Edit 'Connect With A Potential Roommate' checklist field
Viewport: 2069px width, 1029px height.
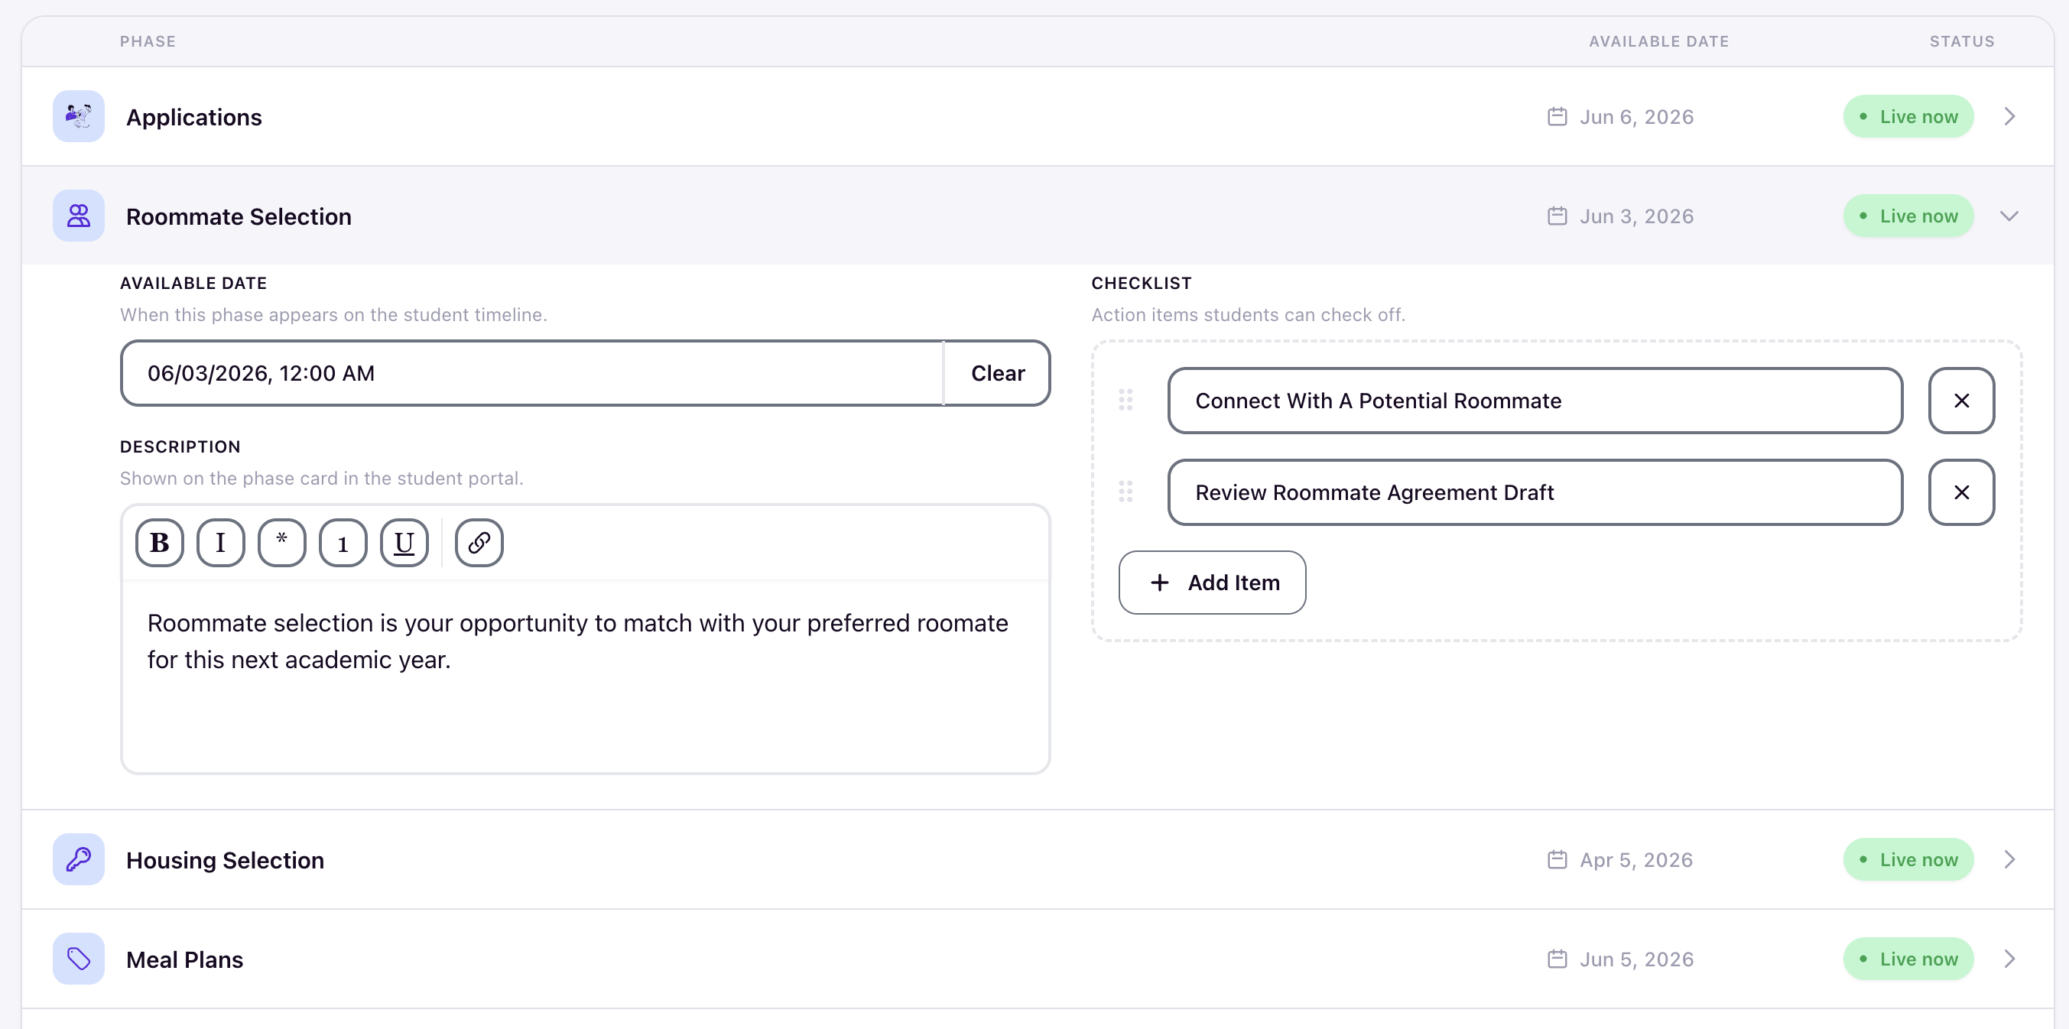tap(1535, 401)
